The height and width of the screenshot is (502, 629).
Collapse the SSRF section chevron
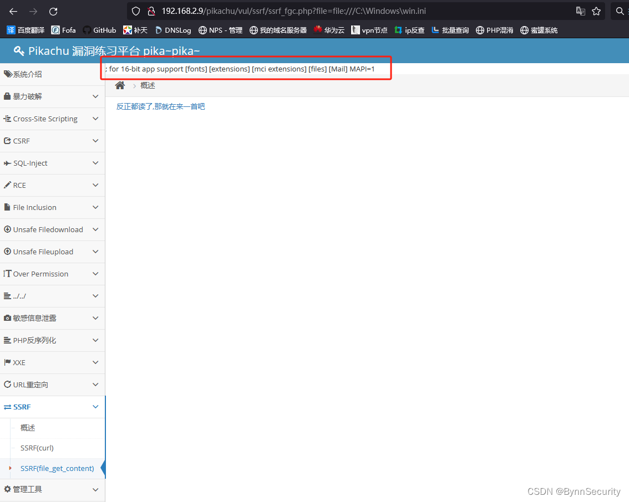pos(95,407)
